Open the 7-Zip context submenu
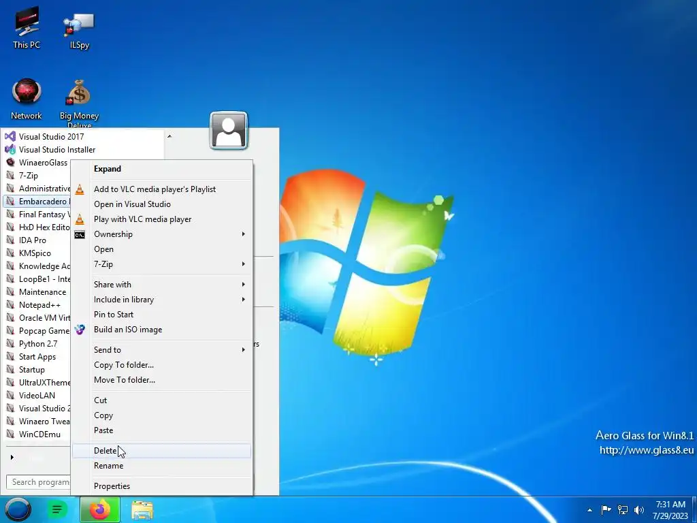Viewport: 697px width, 523px height. [162, 264]
